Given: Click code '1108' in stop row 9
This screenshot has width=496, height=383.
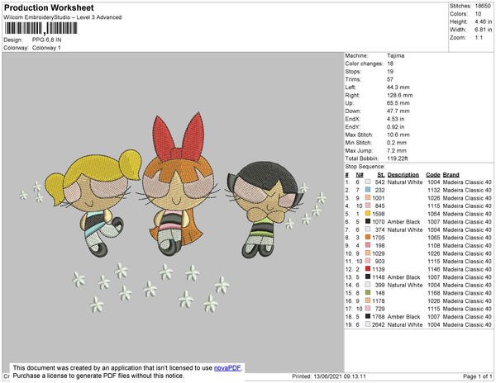Looking at the screenshot, I should pos(434,245).
